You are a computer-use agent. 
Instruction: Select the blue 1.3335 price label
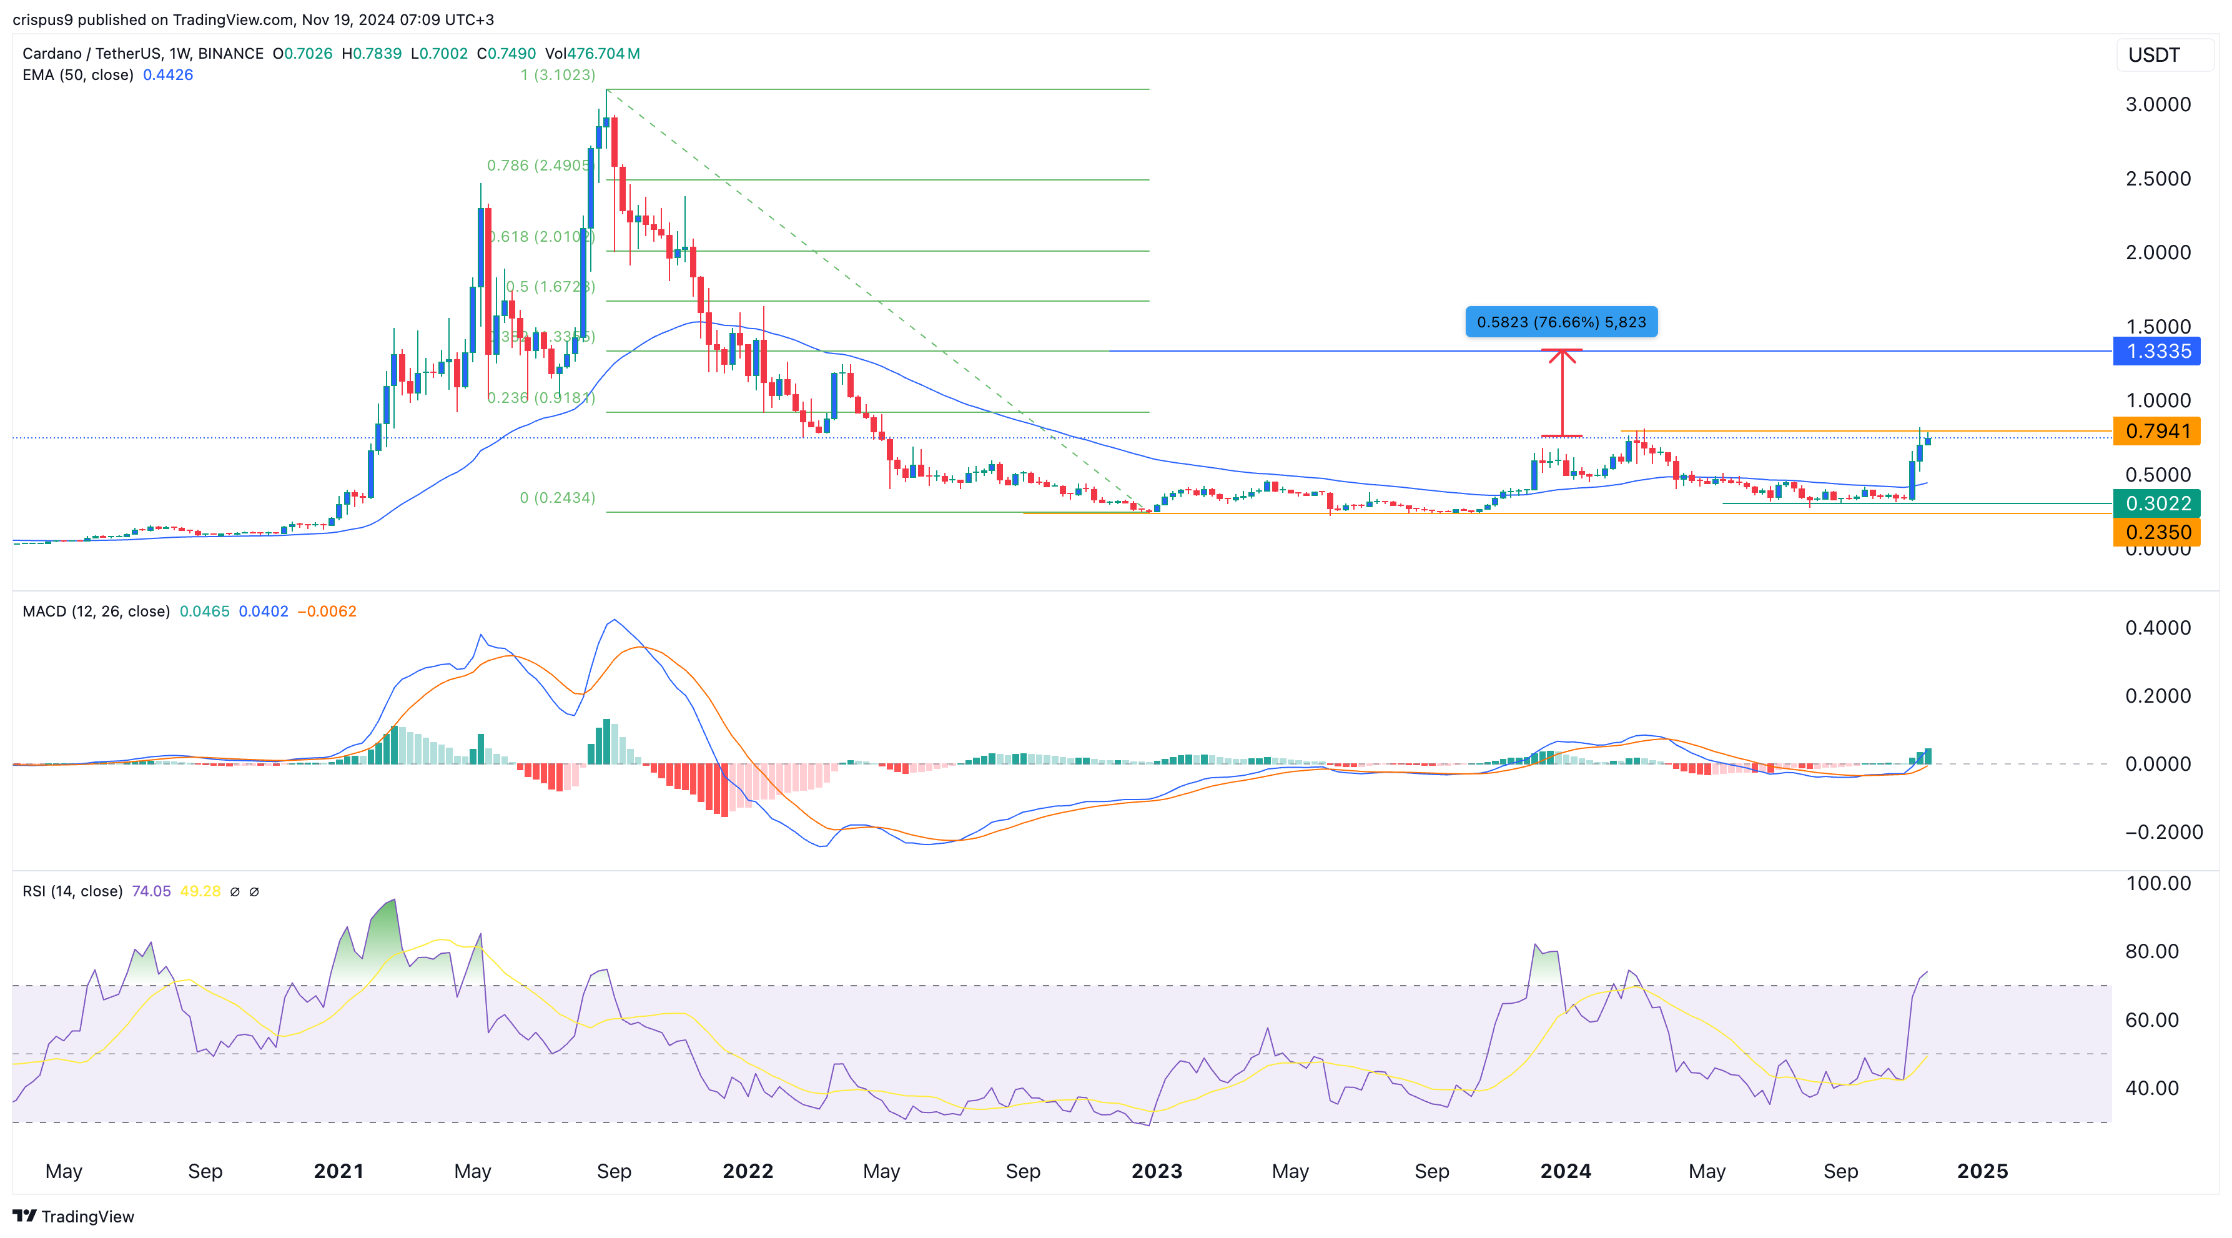pos(2156,351)
